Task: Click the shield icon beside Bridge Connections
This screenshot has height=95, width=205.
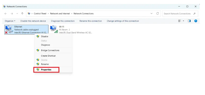Action: (x=38, y=50)
